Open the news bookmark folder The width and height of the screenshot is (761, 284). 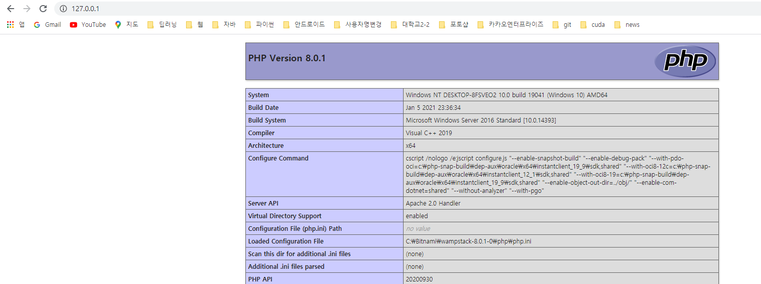pos(627,24)
